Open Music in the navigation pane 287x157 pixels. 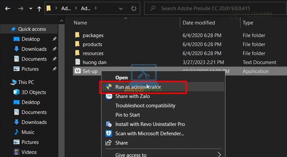pyautogui.click(x=28, y=132)
